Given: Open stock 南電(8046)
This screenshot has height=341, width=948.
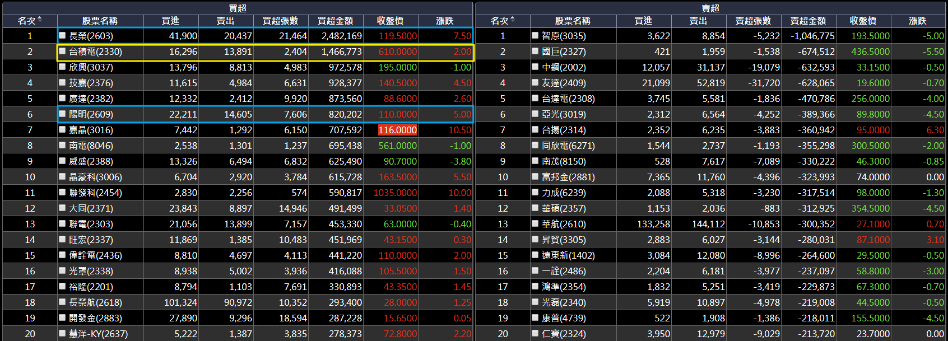Looking at the screenshot, I should (x=91, y=146).
